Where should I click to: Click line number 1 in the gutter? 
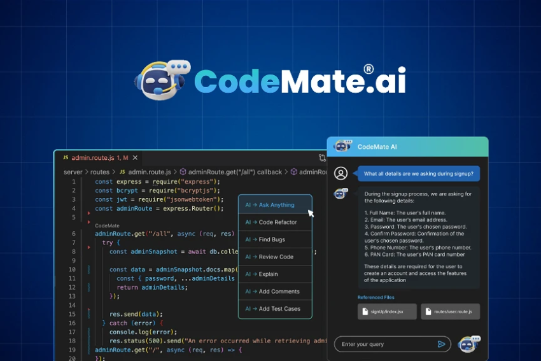pos(73,181)
